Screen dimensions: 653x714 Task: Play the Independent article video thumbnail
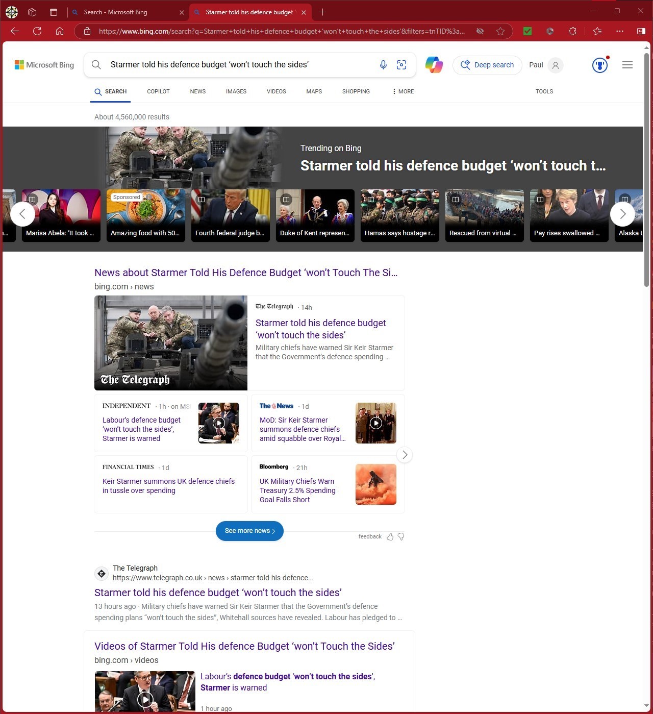pos(219,423)
